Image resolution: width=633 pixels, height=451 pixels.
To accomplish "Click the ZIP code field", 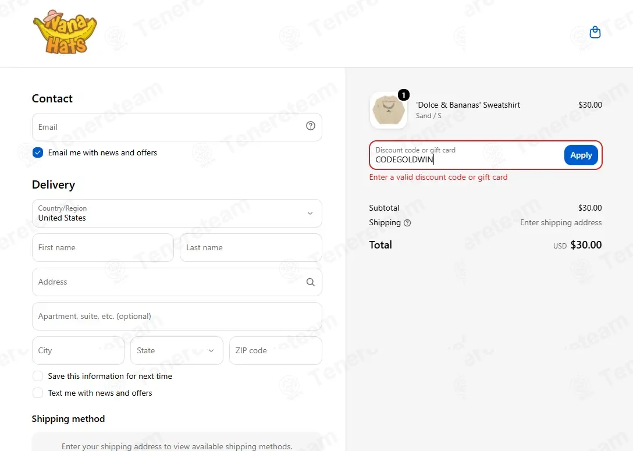I will (276, 350).
